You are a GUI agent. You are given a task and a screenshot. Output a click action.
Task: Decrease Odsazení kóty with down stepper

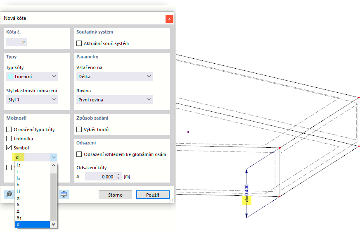(118, 178)
